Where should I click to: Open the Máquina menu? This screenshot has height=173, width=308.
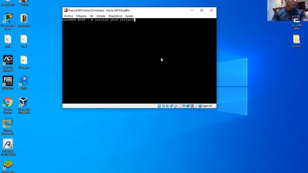pyautogui.click(x=81, y=16)
